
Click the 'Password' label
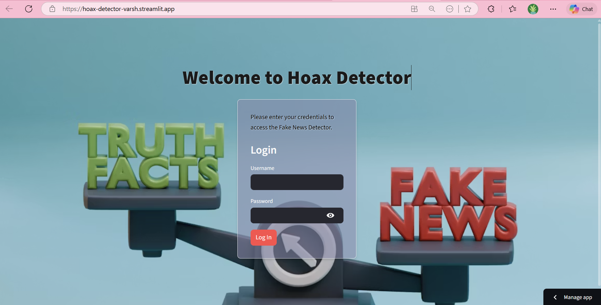tap(262, 201)
